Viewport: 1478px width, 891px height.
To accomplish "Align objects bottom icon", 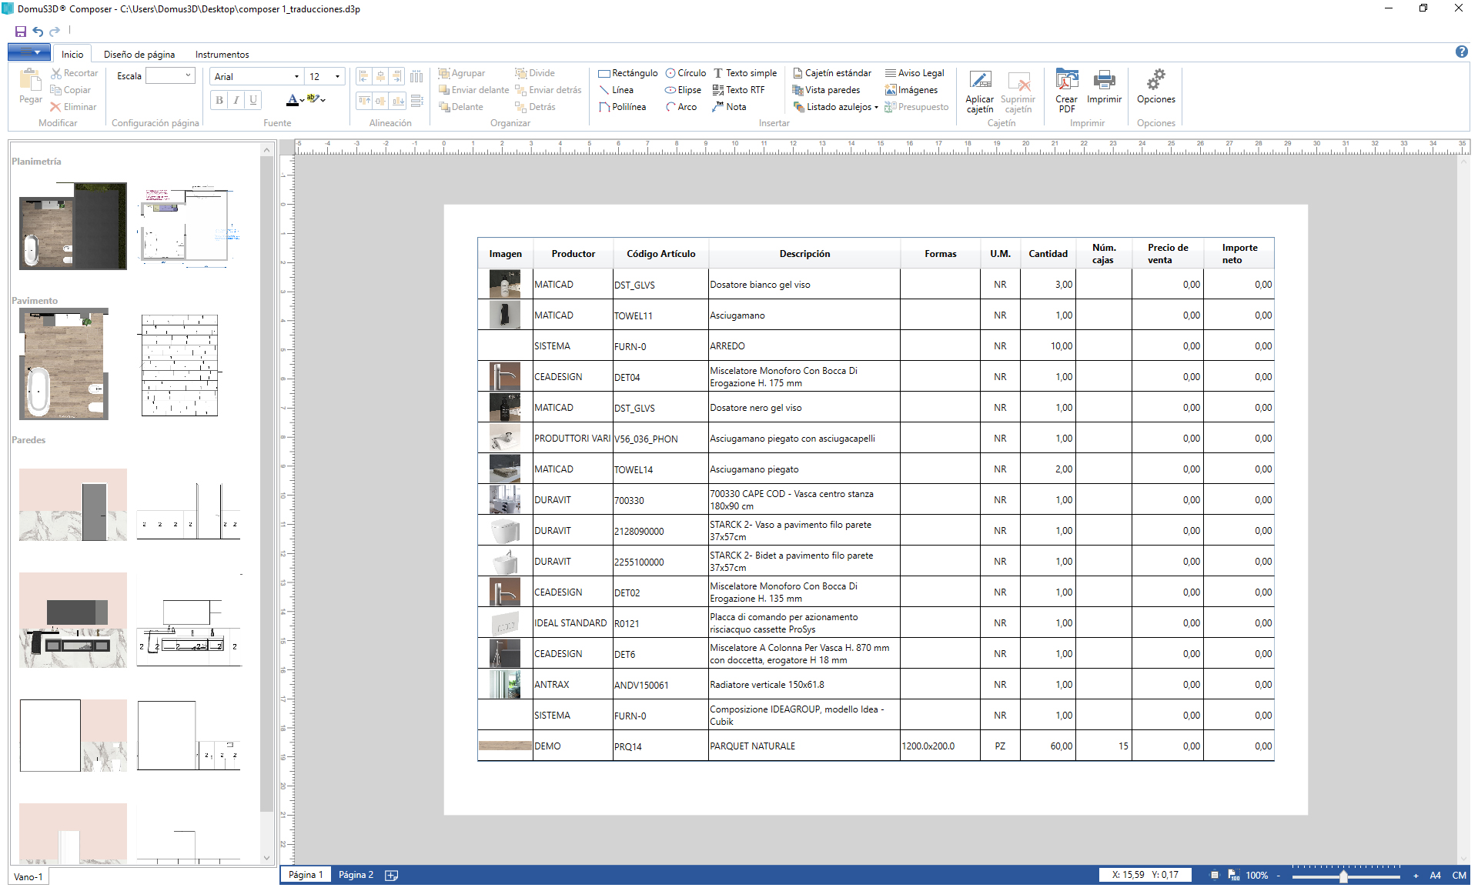I will click(398, 101).
